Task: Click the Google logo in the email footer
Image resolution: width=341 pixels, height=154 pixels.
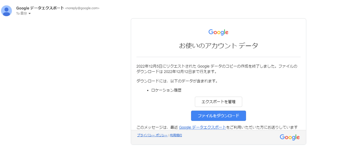Action: tap(290, 138)
